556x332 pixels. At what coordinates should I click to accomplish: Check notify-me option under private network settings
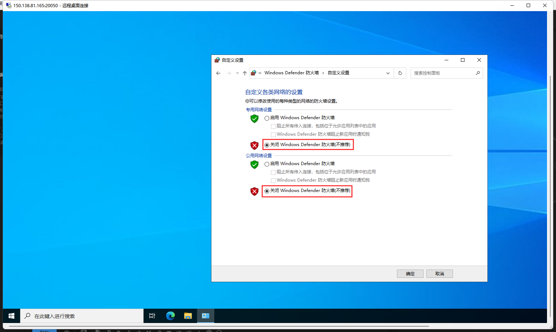(x=273, y=135)
